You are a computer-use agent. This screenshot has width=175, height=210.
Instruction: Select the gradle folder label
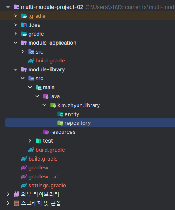tap(36, 34)
